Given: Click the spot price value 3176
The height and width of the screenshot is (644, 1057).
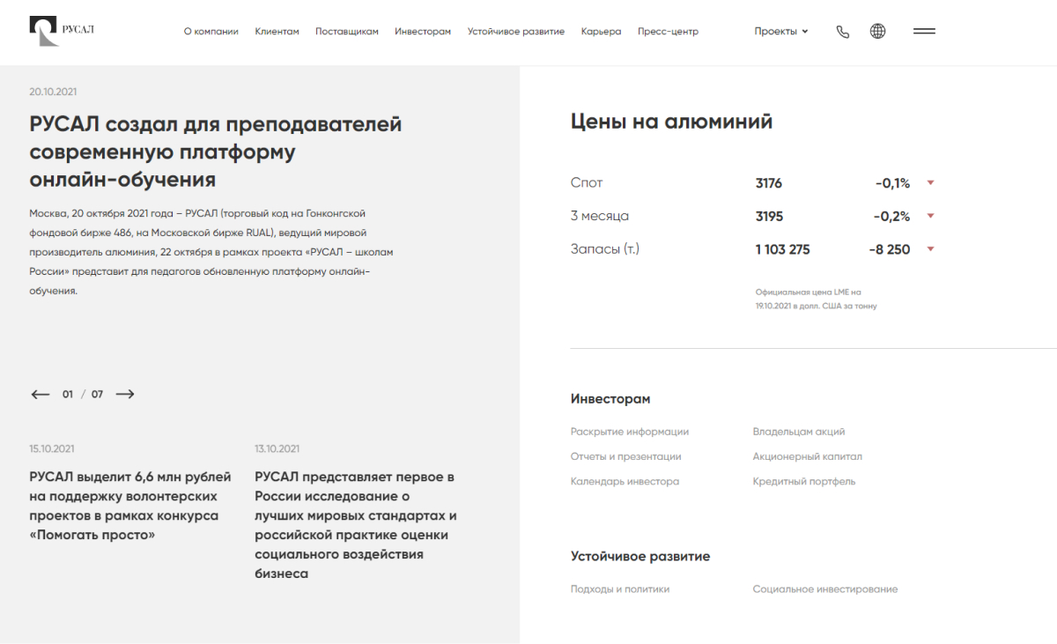Looking at the screenshot, I should point(769,183).
